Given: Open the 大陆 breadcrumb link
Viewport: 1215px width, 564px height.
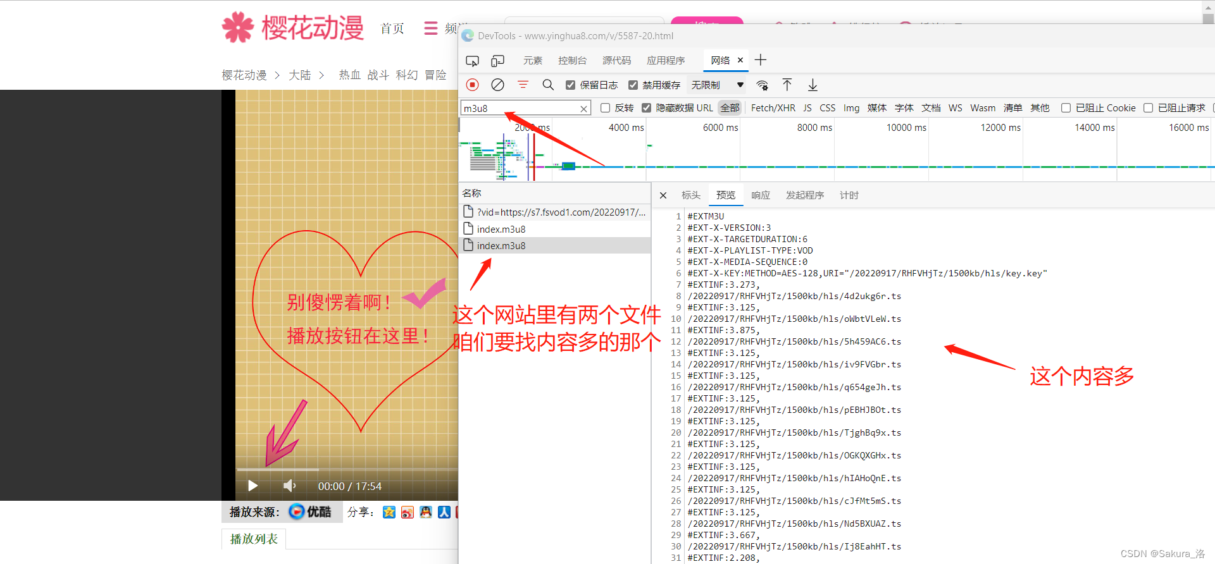Looking at the screenshot, I should [x=300, y=75].
